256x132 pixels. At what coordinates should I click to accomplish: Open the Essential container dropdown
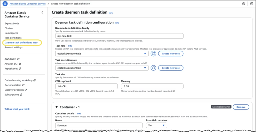click(156, 125)
